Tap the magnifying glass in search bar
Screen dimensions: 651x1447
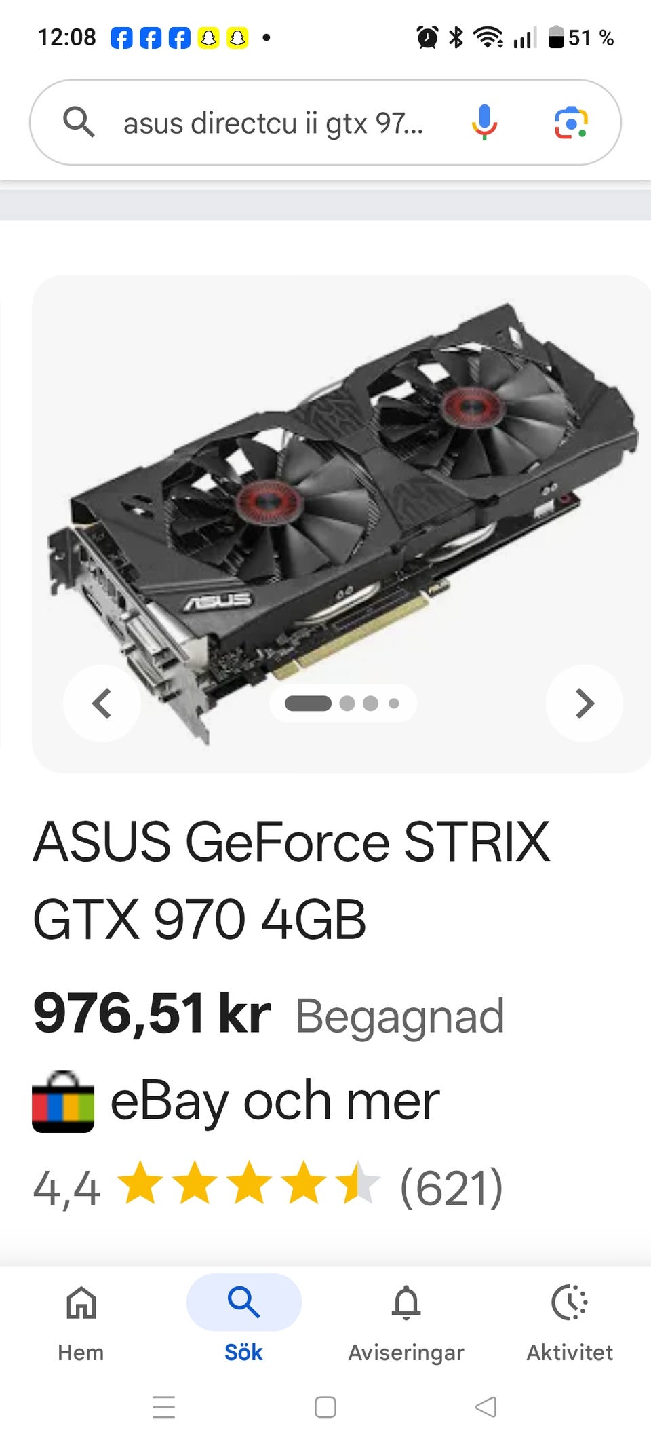tap(79, 122)
